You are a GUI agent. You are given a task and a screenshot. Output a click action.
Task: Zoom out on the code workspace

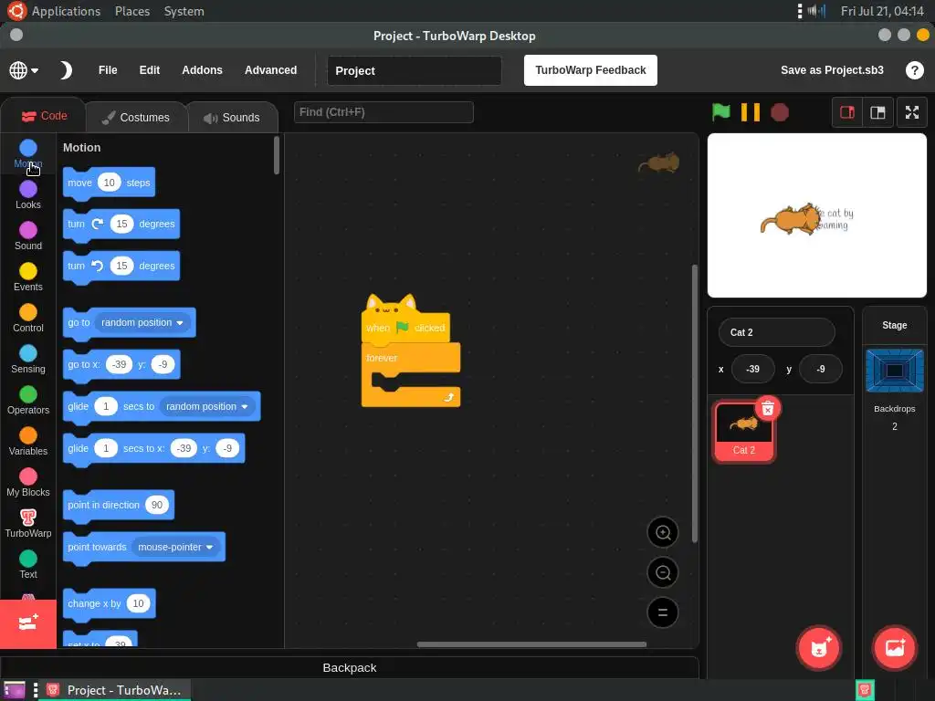663,573
